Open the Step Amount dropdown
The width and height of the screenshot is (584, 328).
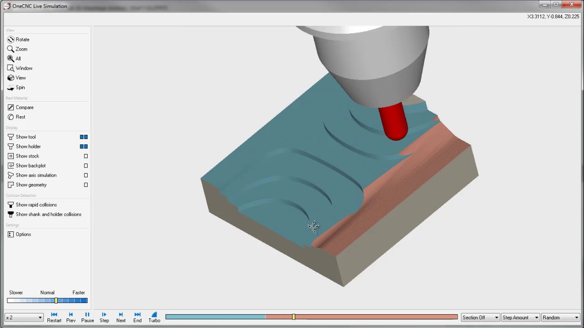click(520, 318)
